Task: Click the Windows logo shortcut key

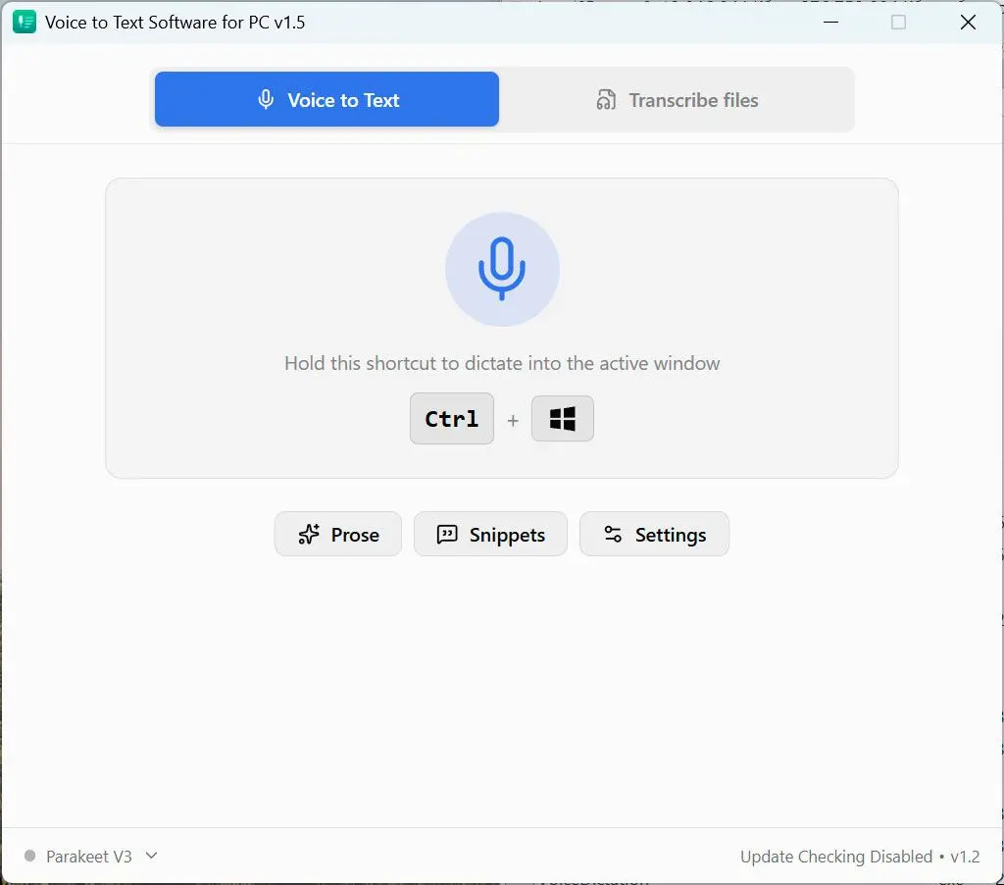Action: (562, 419)
